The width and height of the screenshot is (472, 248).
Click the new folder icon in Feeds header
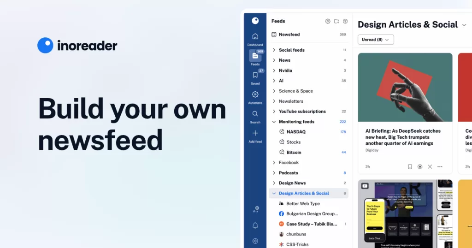(336, 21)
